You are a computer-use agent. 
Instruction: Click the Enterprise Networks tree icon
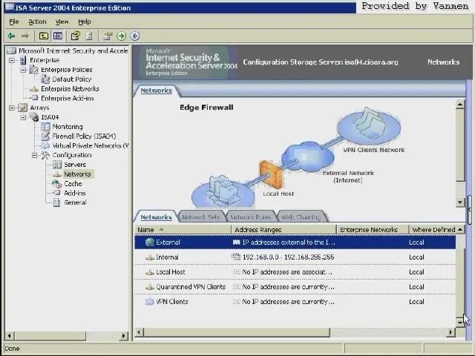(34, 89)
